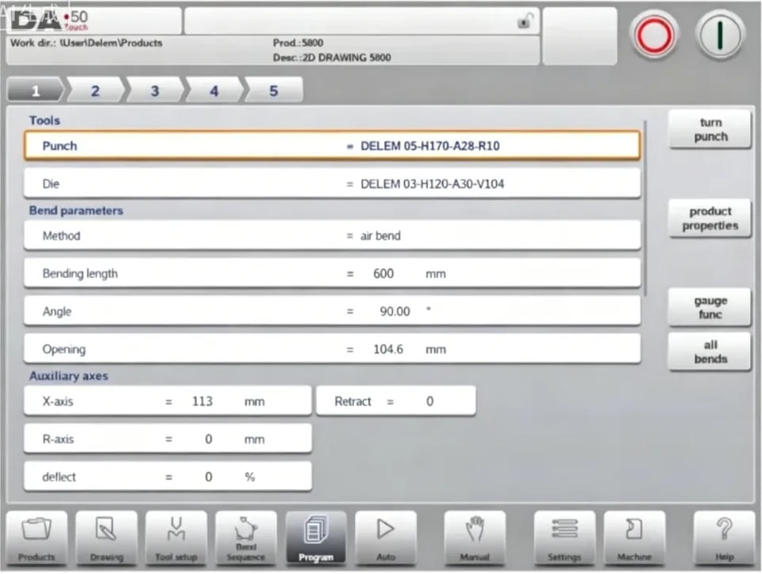Screen dimensions: 762x574
Task: Open the Bend Sequence mode
Action: pos(246,538)
